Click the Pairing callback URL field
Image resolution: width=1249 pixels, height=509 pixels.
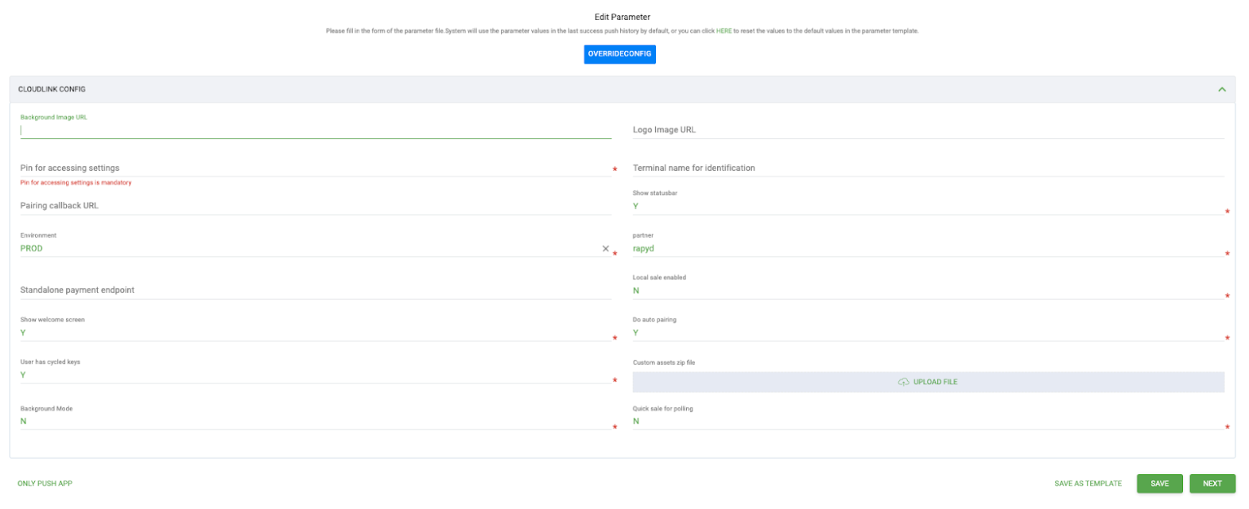coord(315,205)
